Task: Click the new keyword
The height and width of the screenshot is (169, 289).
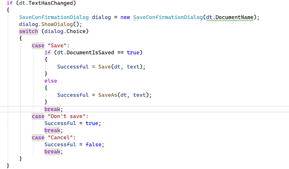Action: [x=125, y=17]
